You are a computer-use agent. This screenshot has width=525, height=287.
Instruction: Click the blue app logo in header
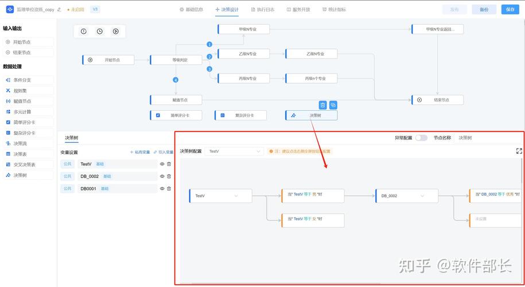pyautogui.click(x=10, y=9)
